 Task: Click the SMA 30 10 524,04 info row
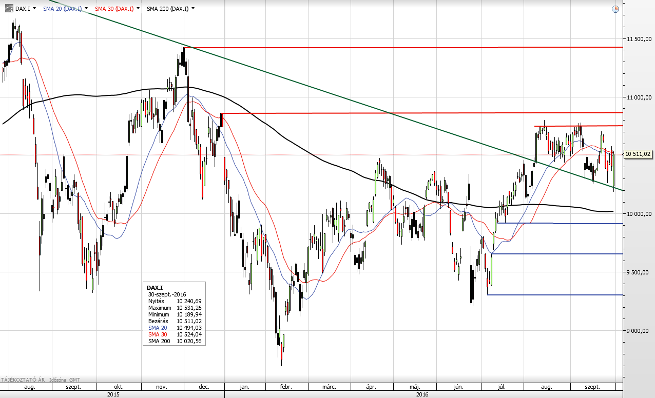[x=175, y=334]
